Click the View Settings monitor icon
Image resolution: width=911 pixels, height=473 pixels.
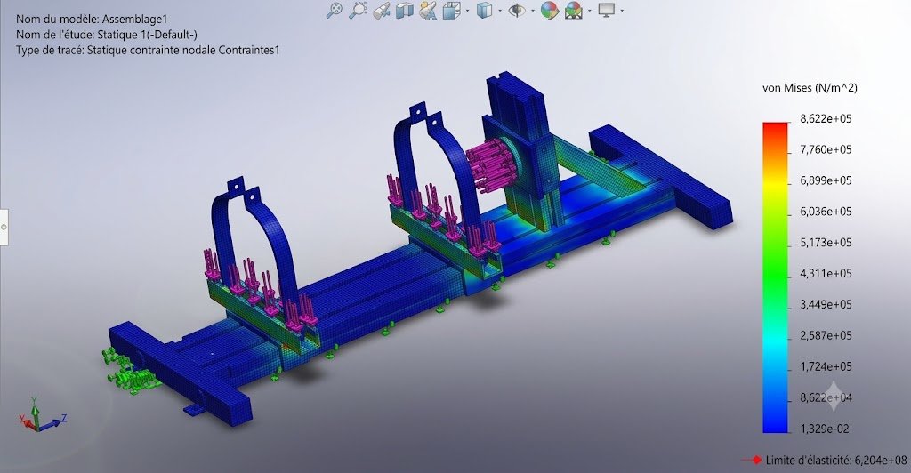point(607,10)
